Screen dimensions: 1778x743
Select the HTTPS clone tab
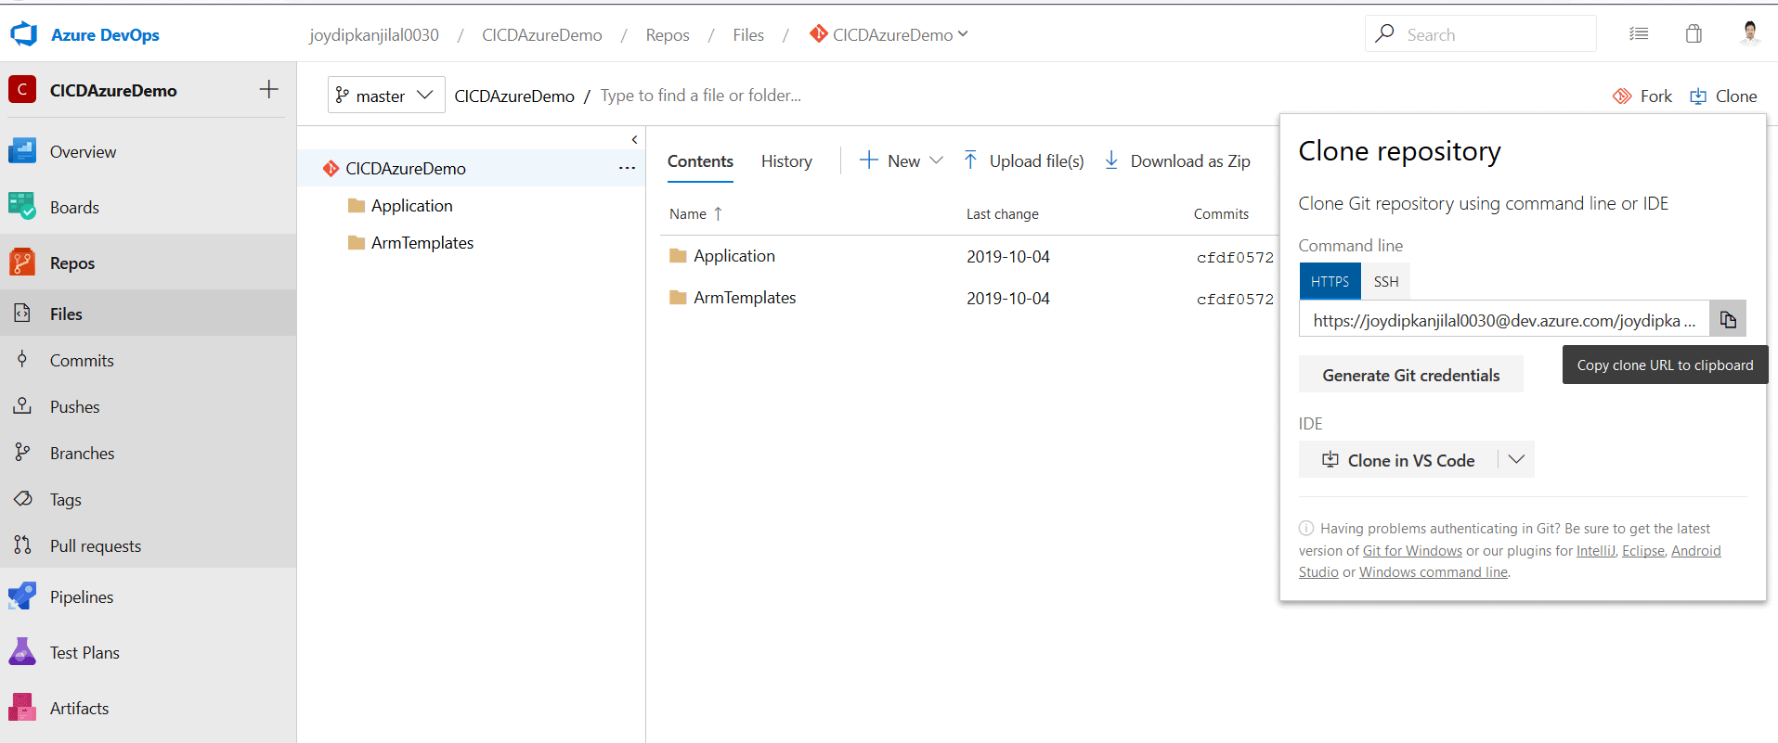pos(1330,281)
